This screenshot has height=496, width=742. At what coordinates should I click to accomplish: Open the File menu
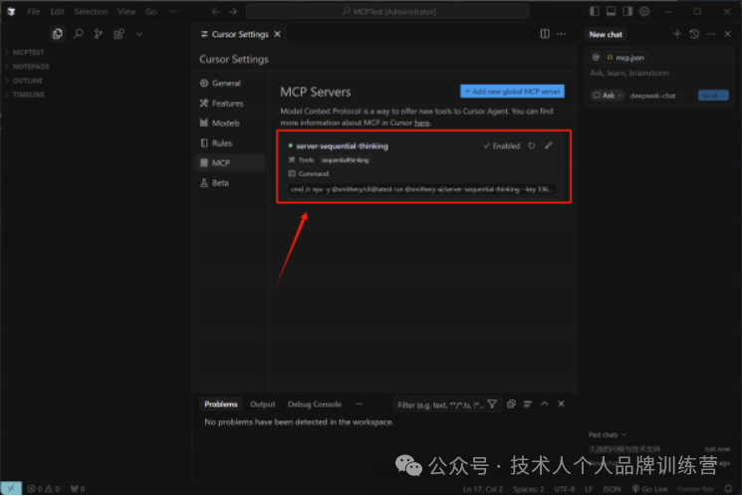coord(33,11)
